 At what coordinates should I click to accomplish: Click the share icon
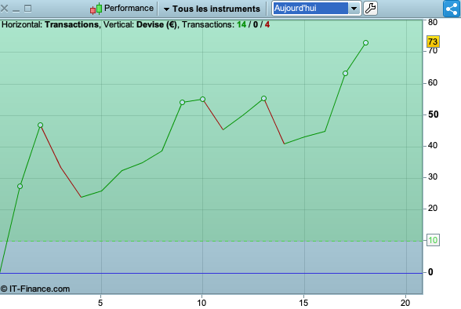click(452, 9)
